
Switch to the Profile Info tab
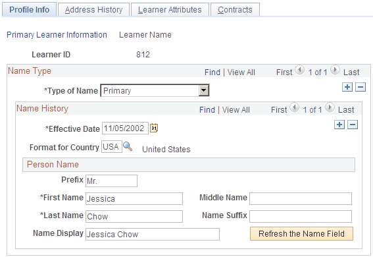click(x=29, y=9)
